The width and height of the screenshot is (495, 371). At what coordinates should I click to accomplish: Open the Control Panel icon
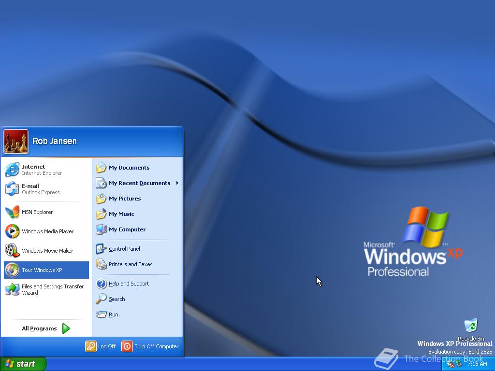(x=101, y=249)
